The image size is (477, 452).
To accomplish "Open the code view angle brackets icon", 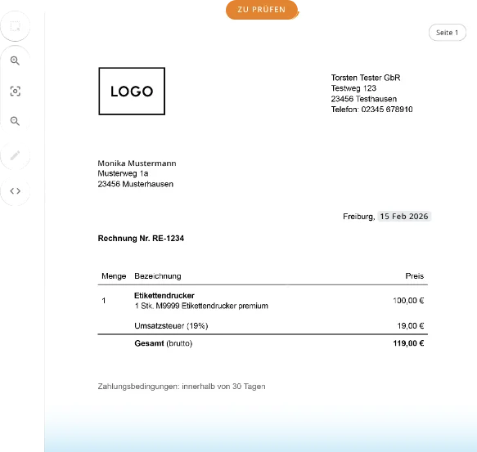I will tap(16, 191).
